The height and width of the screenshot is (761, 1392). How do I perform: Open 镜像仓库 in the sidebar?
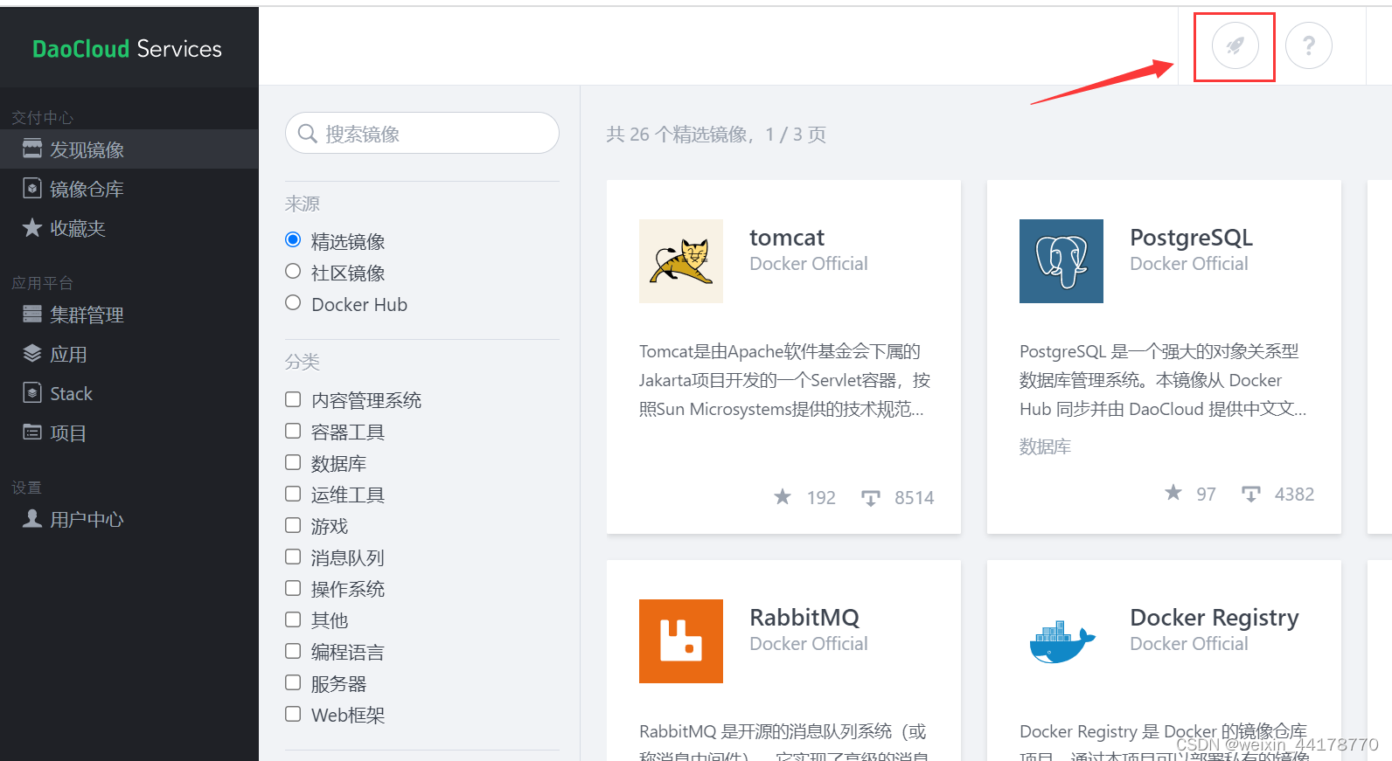click(x=129, y=189)
